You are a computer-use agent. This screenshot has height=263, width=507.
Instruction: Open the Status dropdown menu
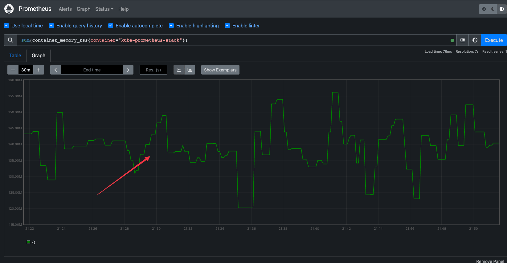pos(104,9)
